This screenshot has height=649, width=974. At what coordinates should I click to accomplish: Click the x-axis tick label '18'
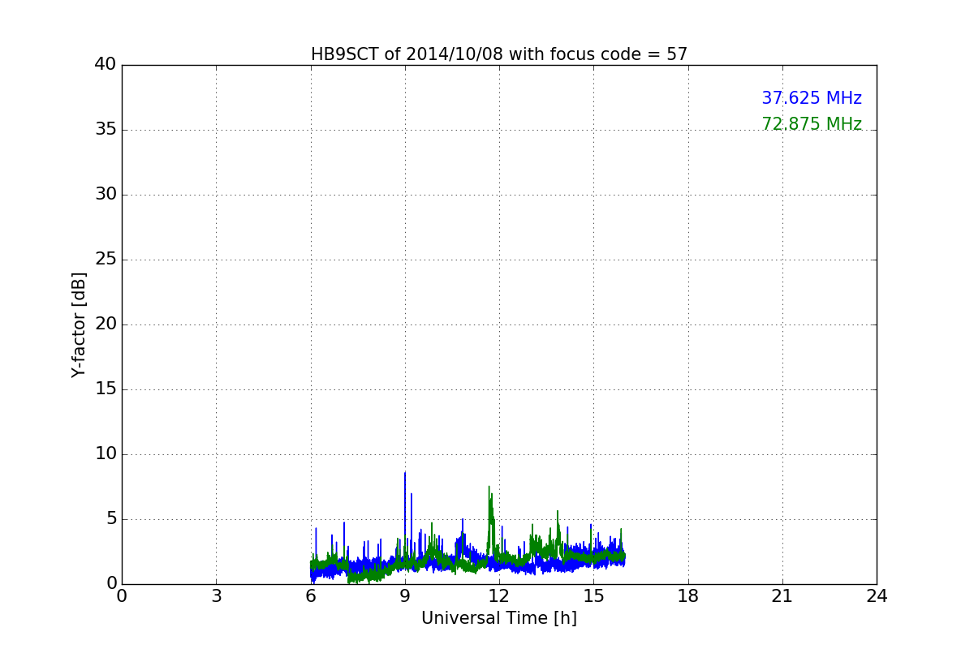click(688, 596)
